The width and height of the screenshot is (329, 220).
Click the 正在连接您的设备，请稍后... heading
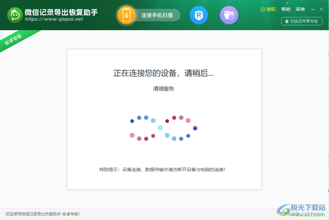tap(163, 73)
